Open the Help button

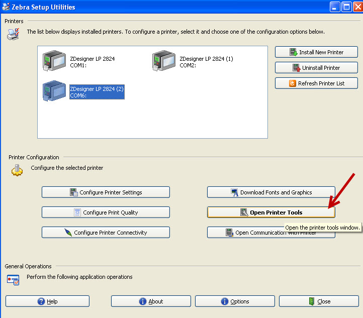click(x=48, y=301)
